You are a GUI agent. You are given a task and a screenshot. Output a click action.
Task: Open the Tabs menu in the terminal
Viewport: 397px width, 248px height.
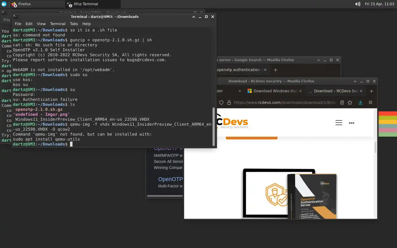74,24
